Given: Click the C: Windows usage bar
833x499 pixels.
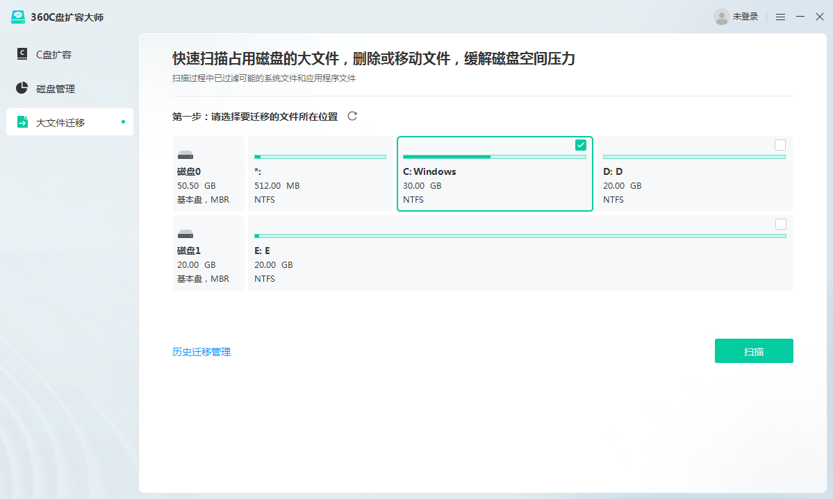Looking at the screenshot, I should pos(494,157).
